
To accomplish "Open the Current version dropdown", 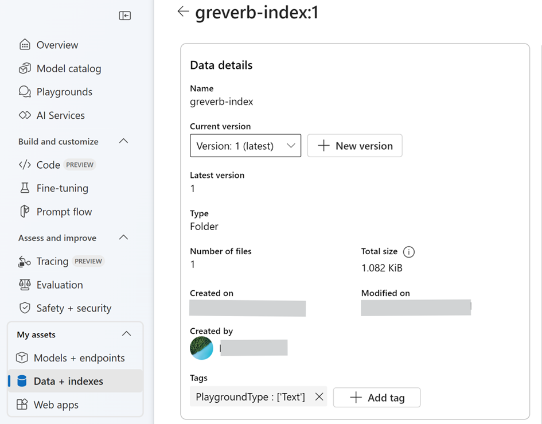I will coord(245,146).
